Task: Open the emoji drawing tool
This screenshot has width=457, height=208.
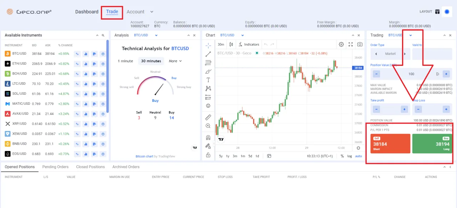Action: click(x=208, y=106)
